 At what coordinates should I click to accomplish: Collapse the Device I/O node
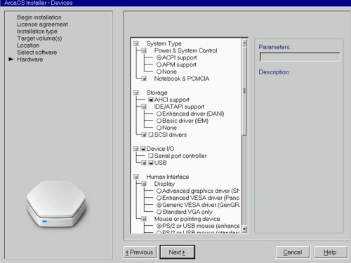[136, 149]
